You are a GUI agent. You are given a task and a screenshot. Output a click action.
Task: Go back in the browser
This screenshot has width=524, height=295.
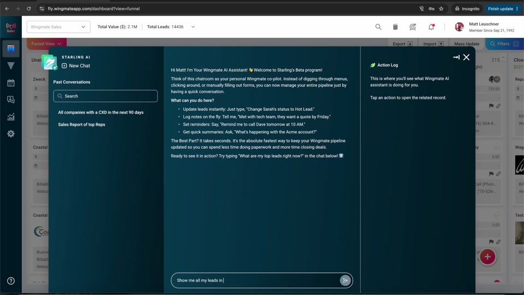point(7,9)
